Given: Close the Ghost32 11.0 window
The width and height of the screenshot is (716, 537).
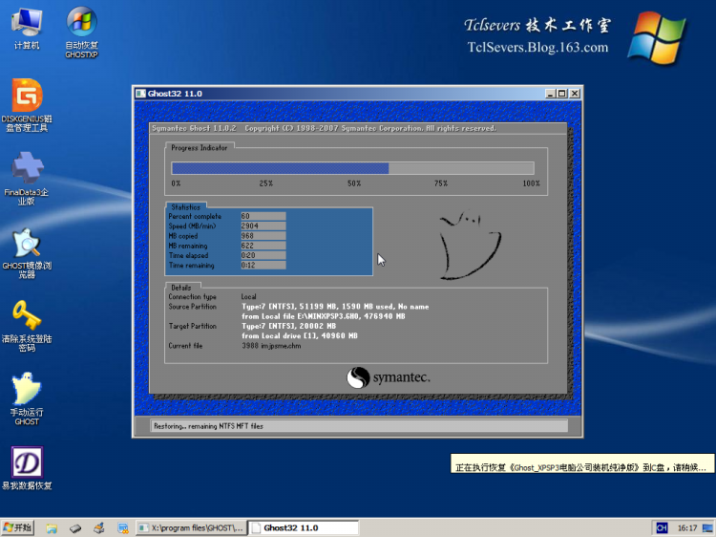Looking at the screenshot, I should point(575,94).
